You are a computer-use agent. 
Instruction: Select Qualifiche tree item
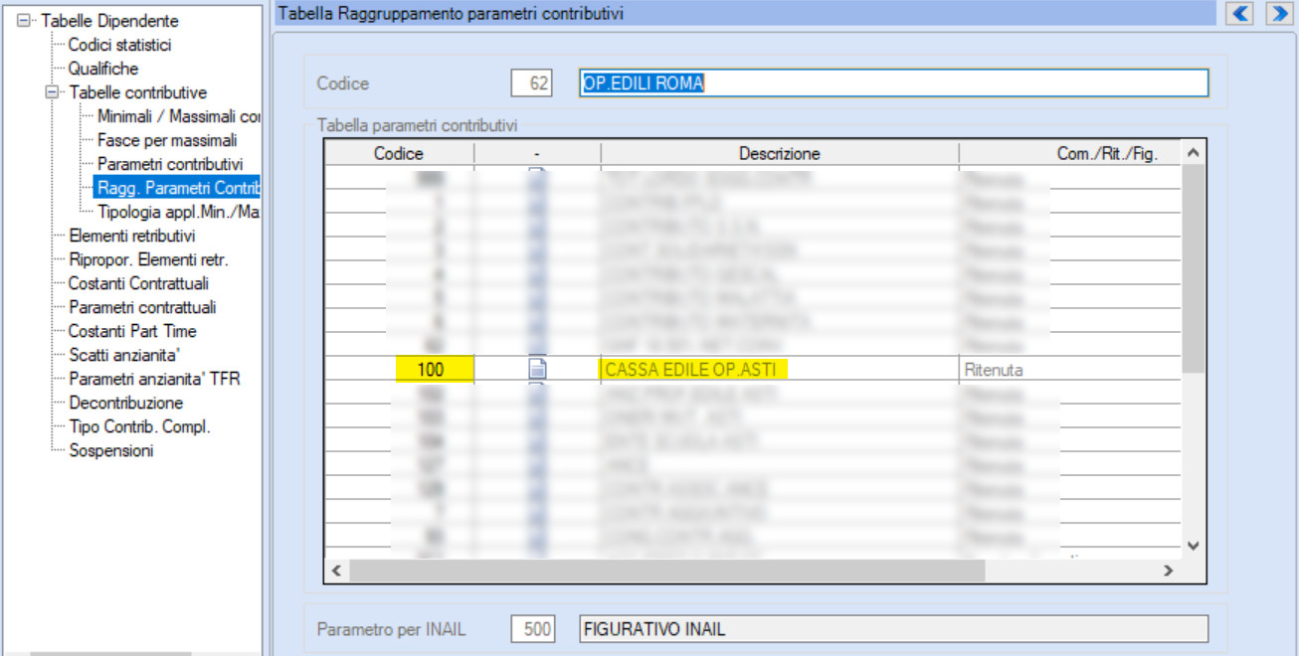click(103, 69)
